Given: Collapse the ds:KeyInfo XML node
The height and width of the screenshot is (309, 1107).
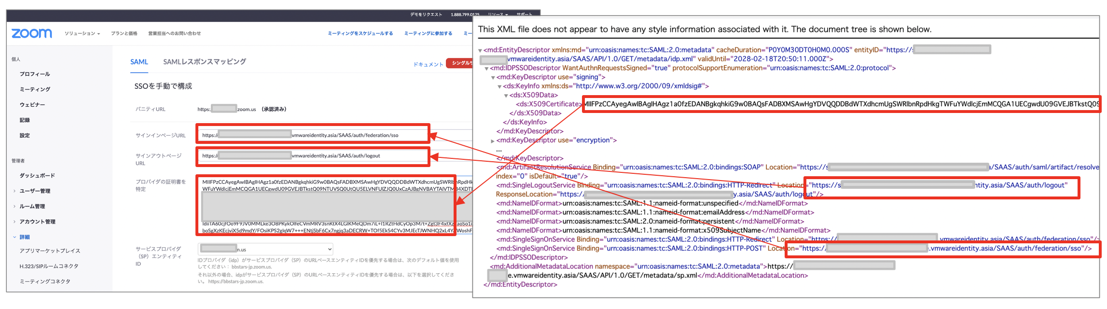Looking at the screenshot, I should coord(499,86).
